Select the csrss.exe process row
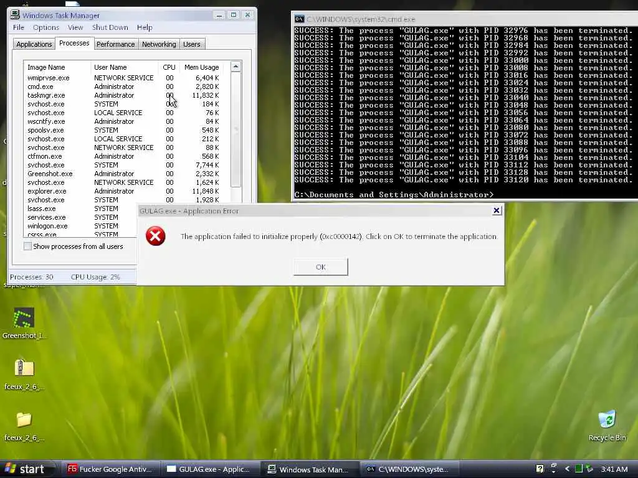This screenshot has height=478, width=638. click(81, 235)
